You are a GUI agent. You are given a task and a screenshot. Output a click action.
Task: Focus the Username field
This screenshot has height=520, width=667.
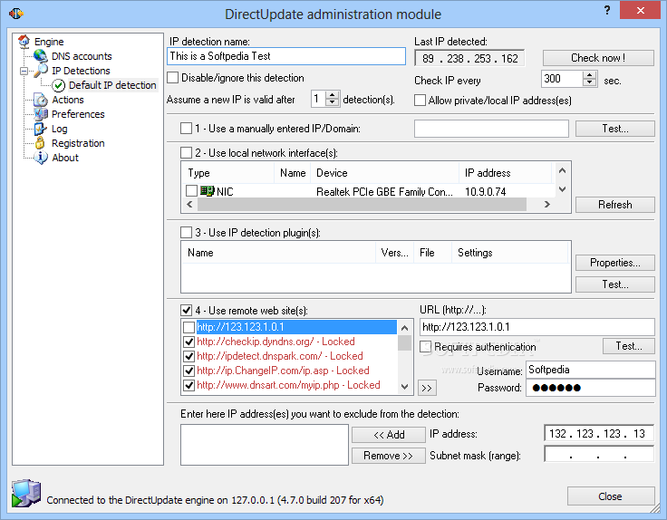click(x=591, y=370)
